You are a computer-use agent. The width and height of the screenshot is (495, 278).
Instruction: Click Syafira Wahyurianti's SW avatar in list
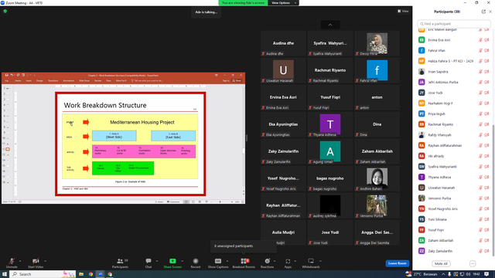[422, 167]
